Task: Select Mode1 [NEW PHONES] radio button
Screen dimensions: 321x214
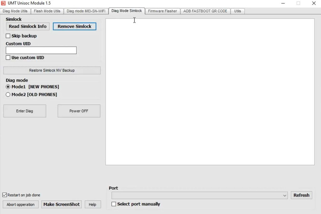Action: [8, 87]
